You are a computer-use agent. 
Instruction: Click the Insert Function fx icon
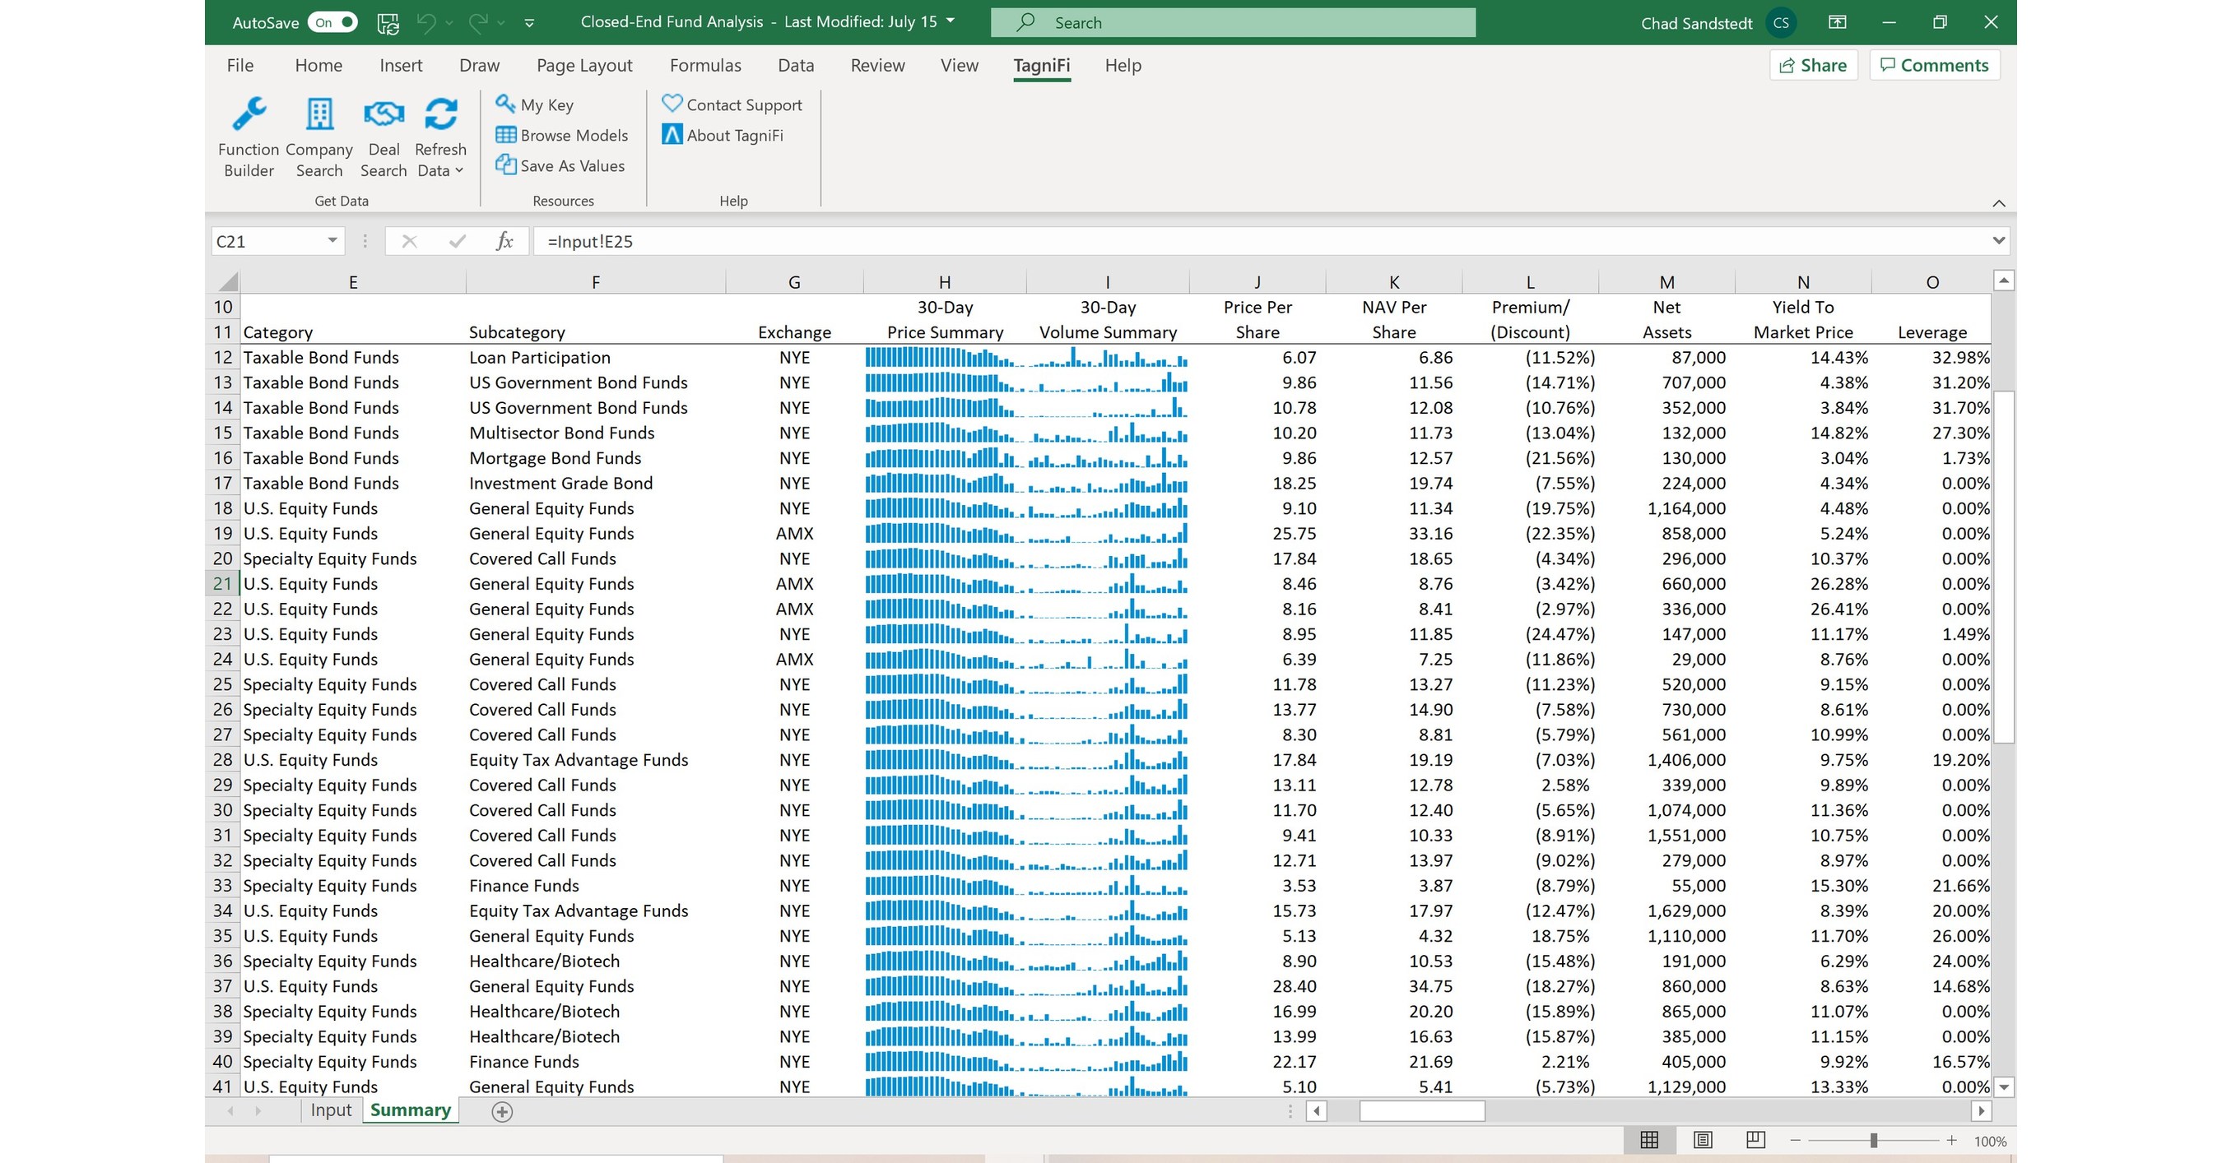504,240
